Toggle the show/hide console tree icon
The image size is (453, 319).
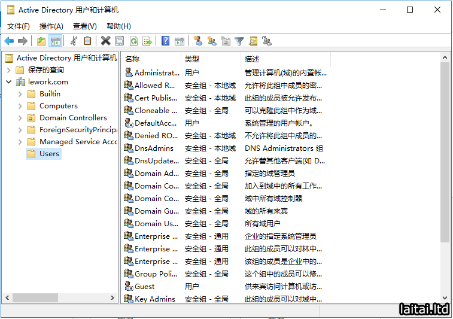click(55, 41)
